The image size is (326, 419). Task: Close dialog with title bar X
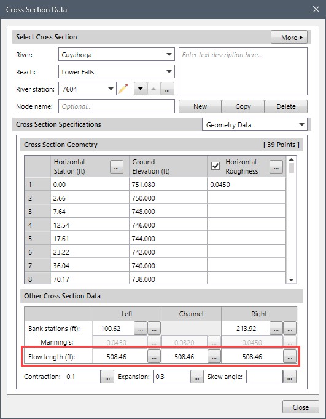[316, 9]
